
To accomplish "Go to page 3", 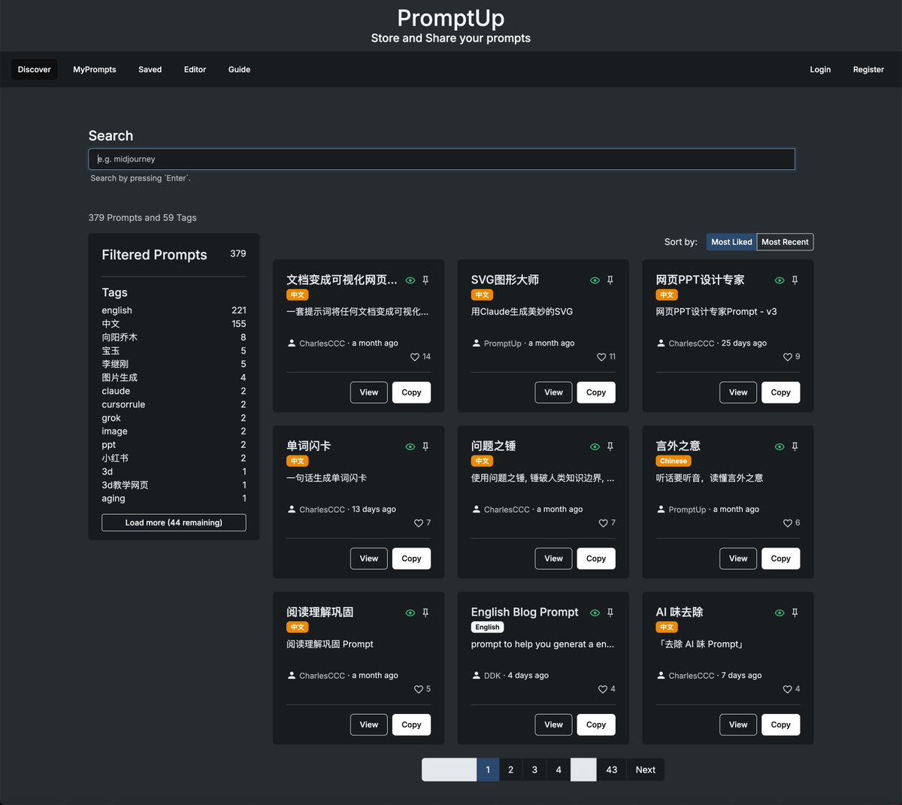I will coord(534,770).
